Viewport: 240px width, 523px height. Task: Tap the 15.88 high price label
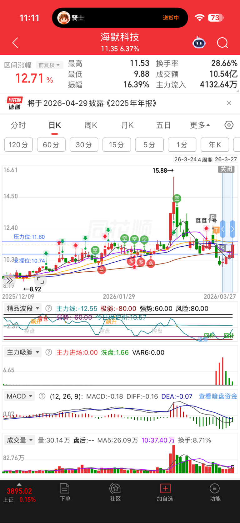(x=163, y=170)
